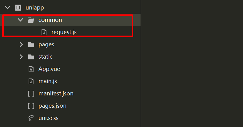Click the main.js file icon

click(31, 81)
